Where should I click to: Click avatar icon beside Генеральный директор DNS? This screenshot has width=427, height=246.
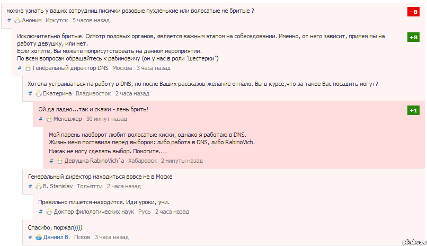point(28,68)
